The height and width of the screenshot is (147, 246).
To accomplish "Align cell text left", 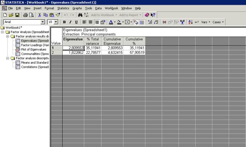I will (x=85, y=22).
